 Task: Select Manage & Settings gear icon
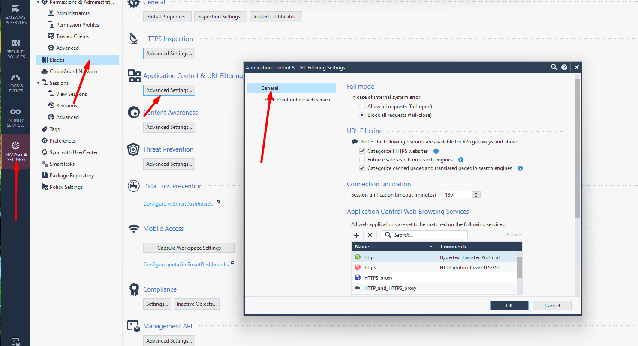(15, 146)
